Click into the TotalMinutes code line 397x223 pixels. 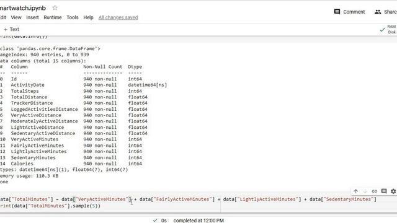188,199
